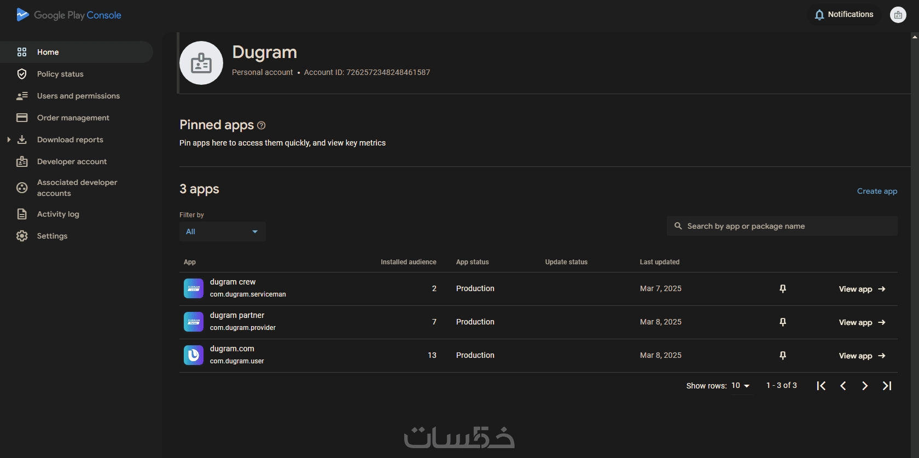Image resolution: width=919 pixels, height=458 pixels.
Task: Open the Notifications bell
Action: (844, 15)
